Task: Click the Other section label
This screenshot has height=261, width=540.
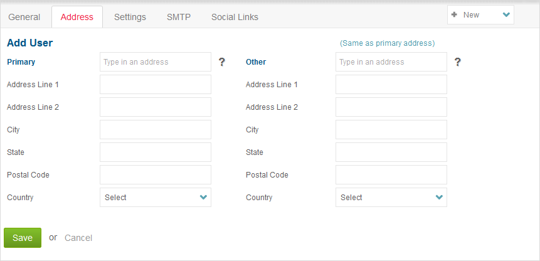Action: point(256,62)
